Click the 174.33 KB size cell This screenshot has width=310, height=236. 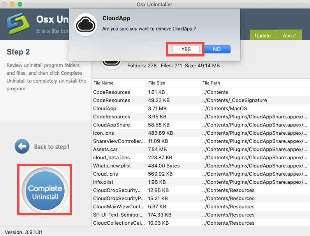(160, 215)
